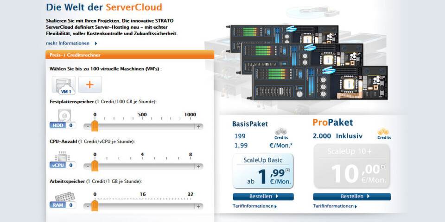Viewport: 445px width, 222px height.
Task: Open Tarifinformationen under BasisPaket
Action: click(x=254, y=206)
